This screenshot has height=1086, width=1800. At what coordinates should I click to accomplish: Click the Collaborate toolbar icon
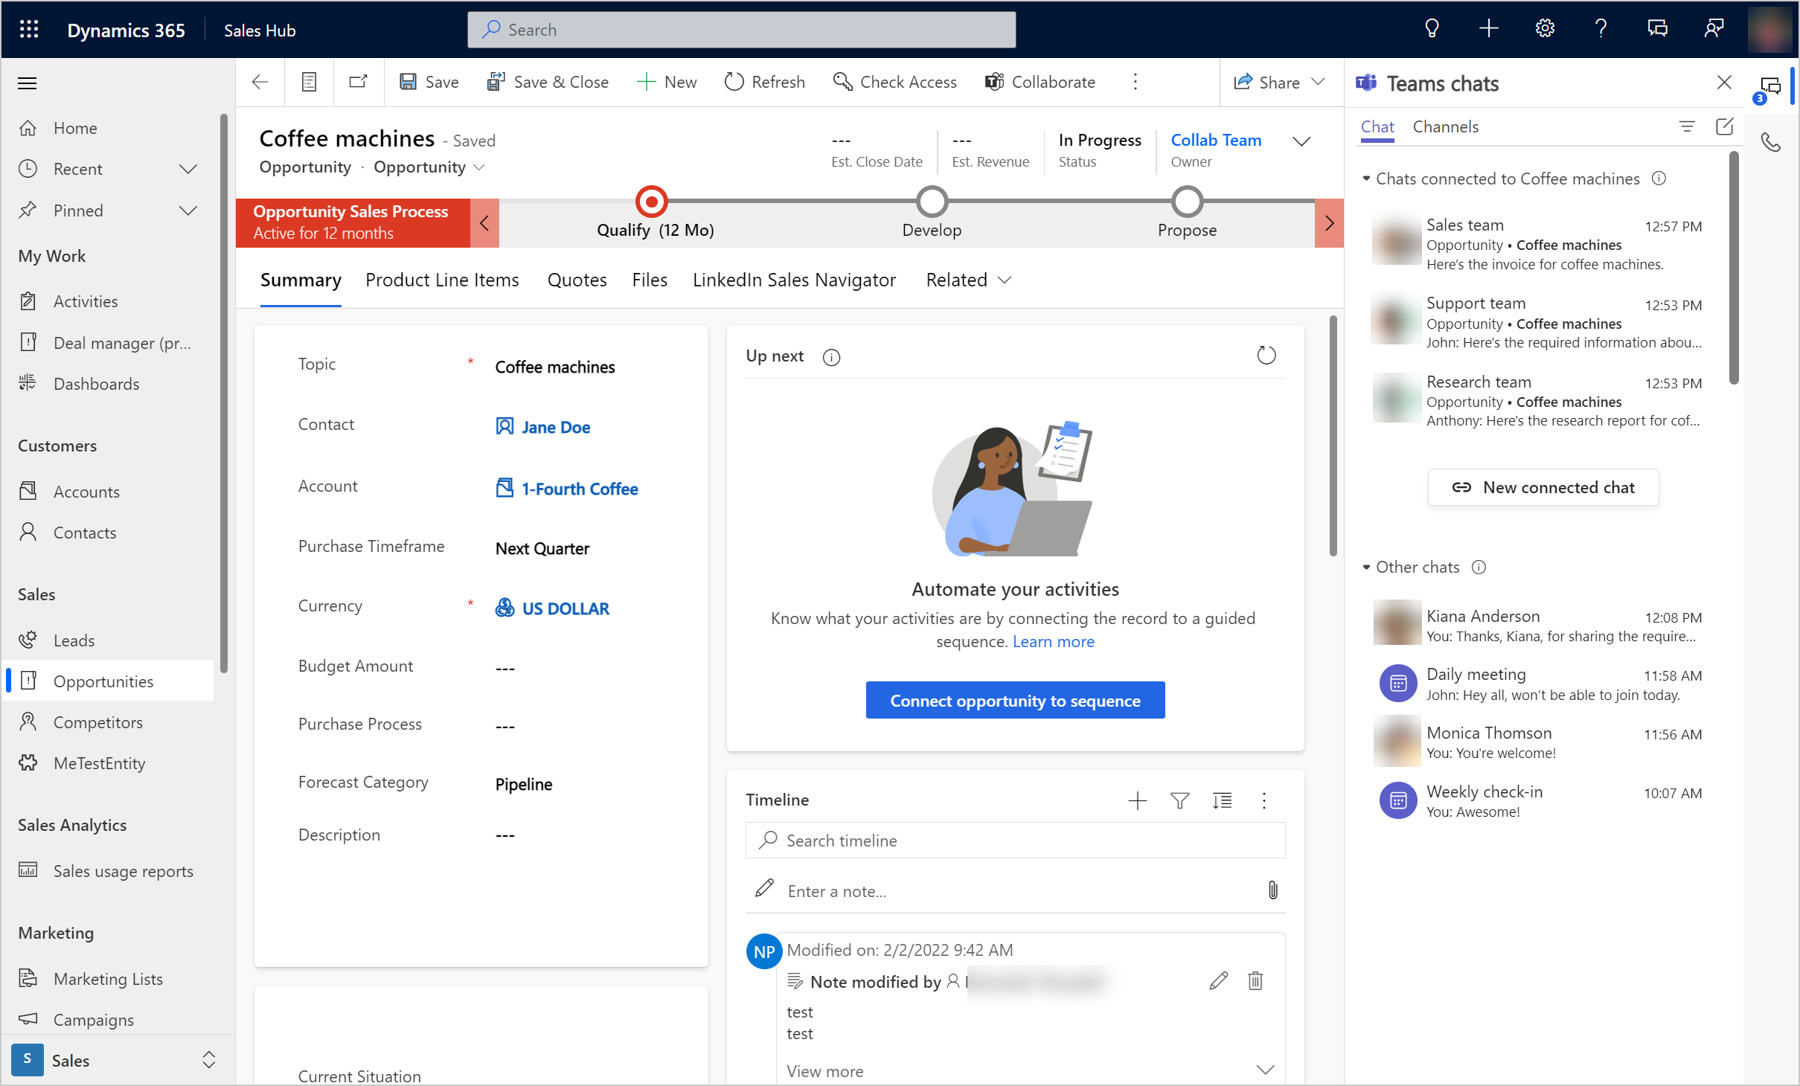click(x=1042, y=80)
